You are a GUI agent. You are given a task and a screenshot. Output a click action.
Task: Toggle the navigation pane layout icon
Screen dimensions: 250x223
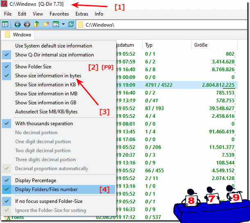5,25
